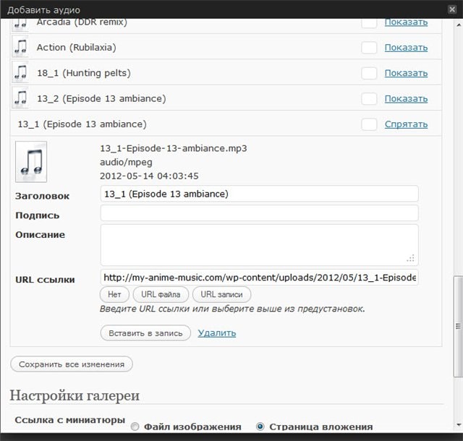Click Вставить в запись button

145,333
